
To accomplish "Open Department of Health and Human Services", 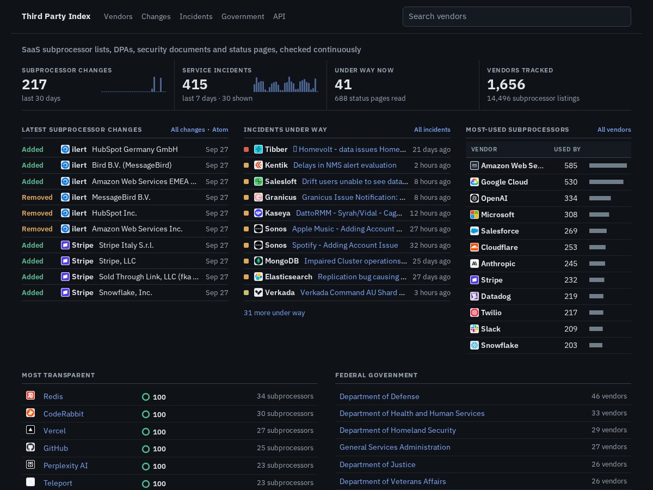I will click(x=412, y=413).
